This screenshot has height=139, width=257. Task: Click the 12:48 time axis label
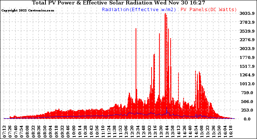(x=143, y=132)
